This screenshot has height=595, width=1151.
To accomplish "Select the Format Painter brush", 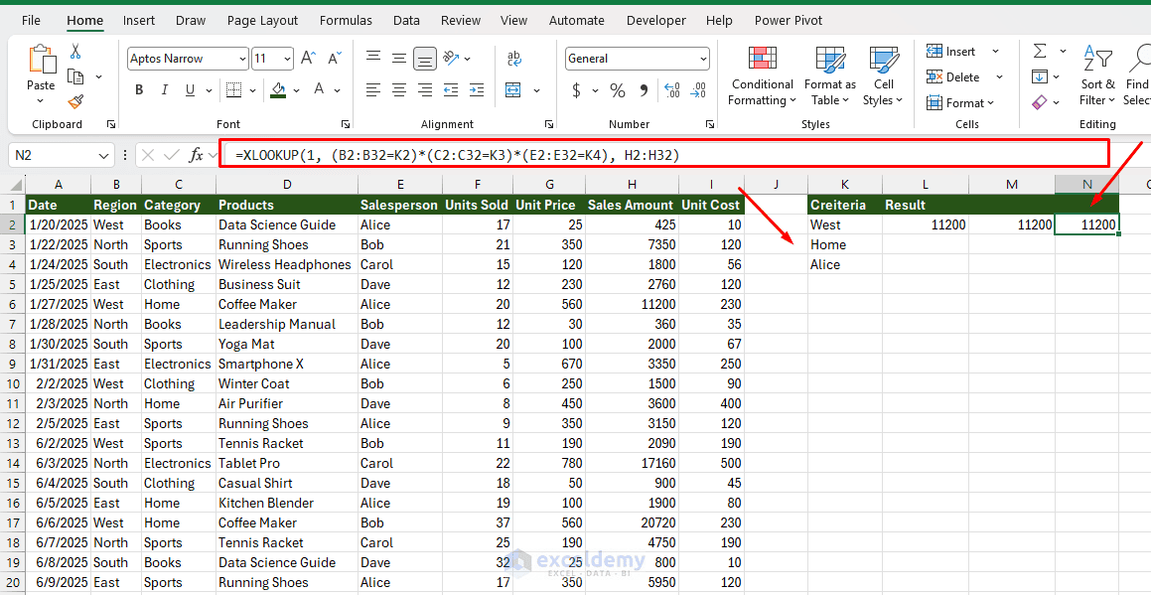I will [74, 101].
